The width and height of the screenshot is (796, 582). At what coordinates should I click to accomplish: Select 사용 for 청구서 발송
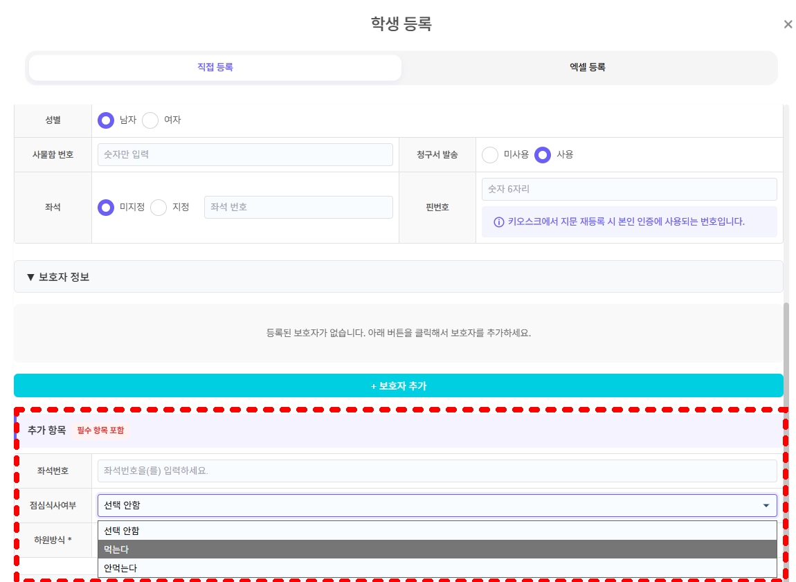543,155
